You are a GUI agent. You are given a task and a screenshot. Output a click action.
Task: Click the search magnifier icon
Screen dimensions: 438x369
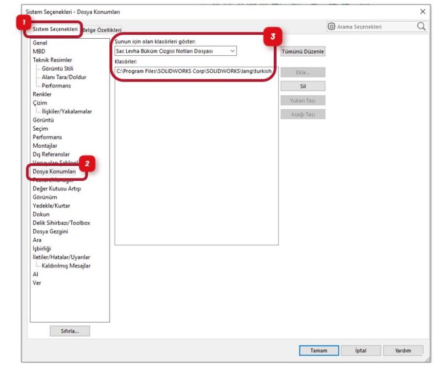pos(421,26)
